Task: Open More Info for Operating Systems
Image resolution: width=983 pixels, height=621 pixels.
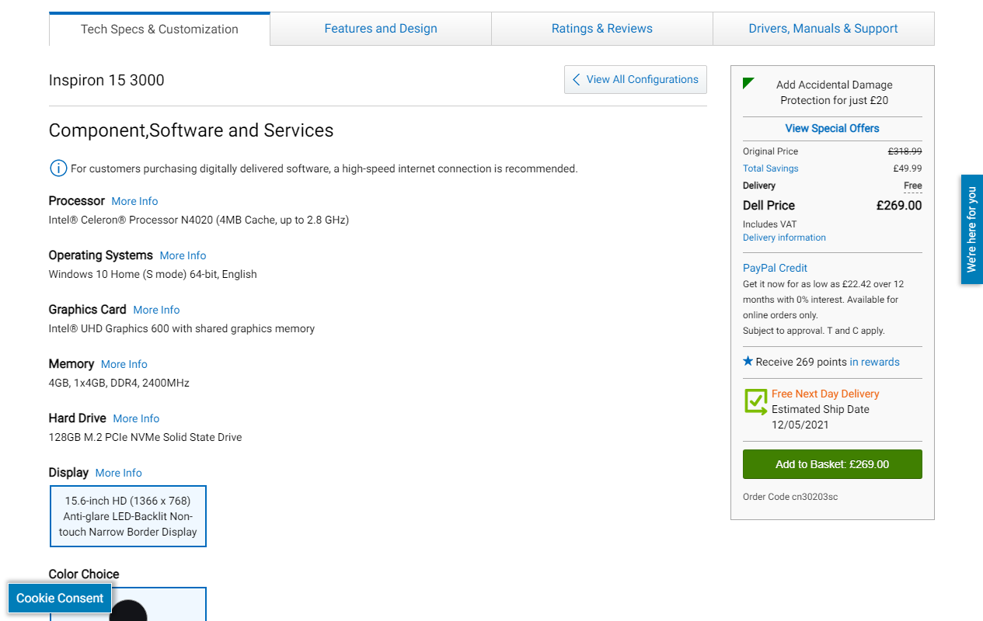Action: click(183, 255)
